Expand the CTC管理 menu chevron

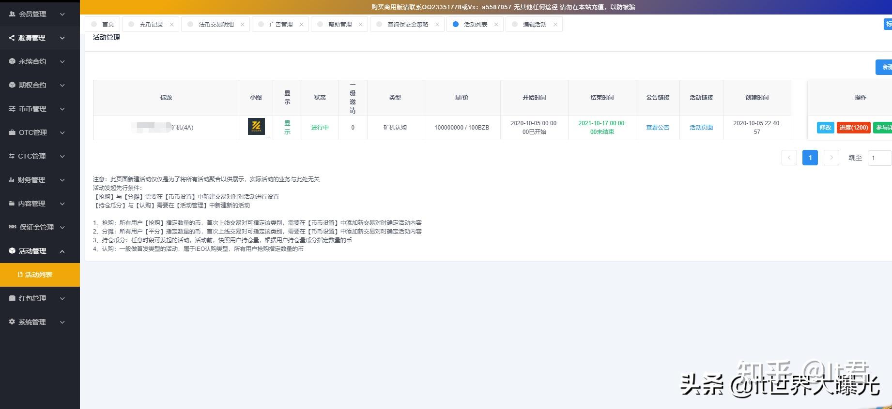(62, 156)
